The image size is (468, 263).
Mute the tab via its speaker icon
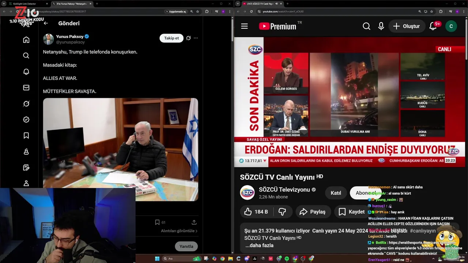(276, 4)
